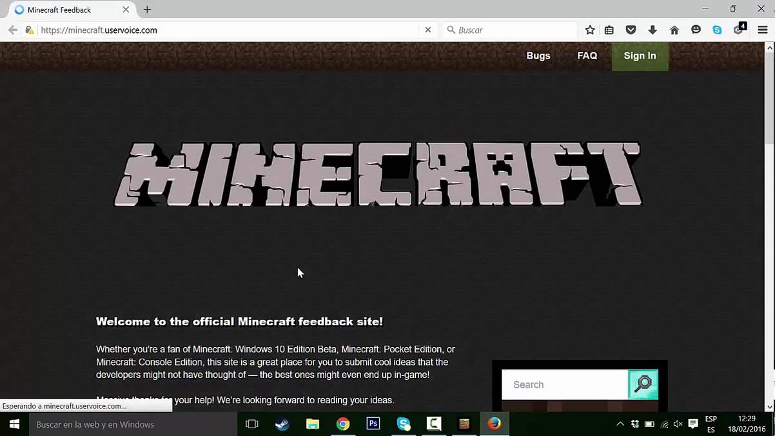The image size is (775, 436).
Task: Open Photoshop from the taskbar
Action: coord(373,424)
